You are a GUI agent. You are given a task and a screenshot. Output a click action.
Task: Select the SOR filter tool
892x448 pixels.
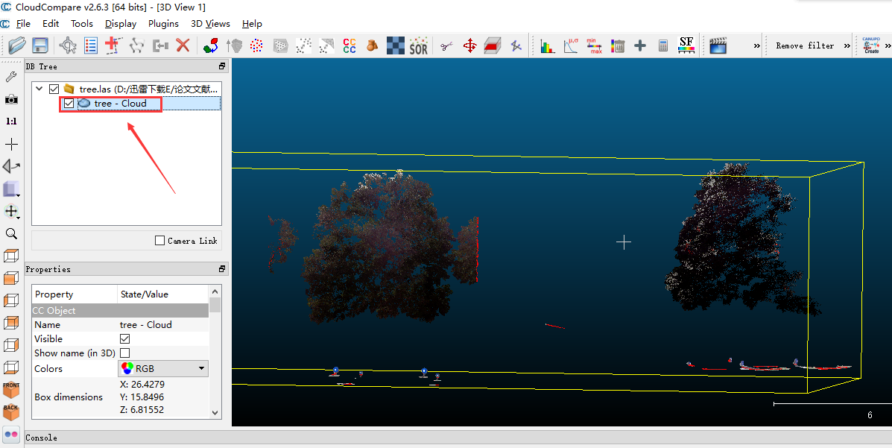[419, 46]
